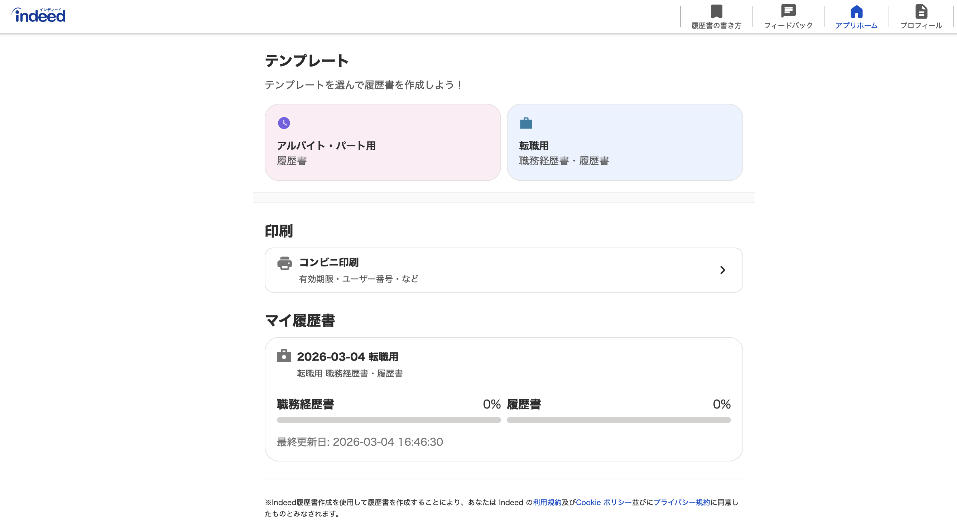Open the プロフィール document icon
This screenshot has width=957, height=528.
coord(921,11)
